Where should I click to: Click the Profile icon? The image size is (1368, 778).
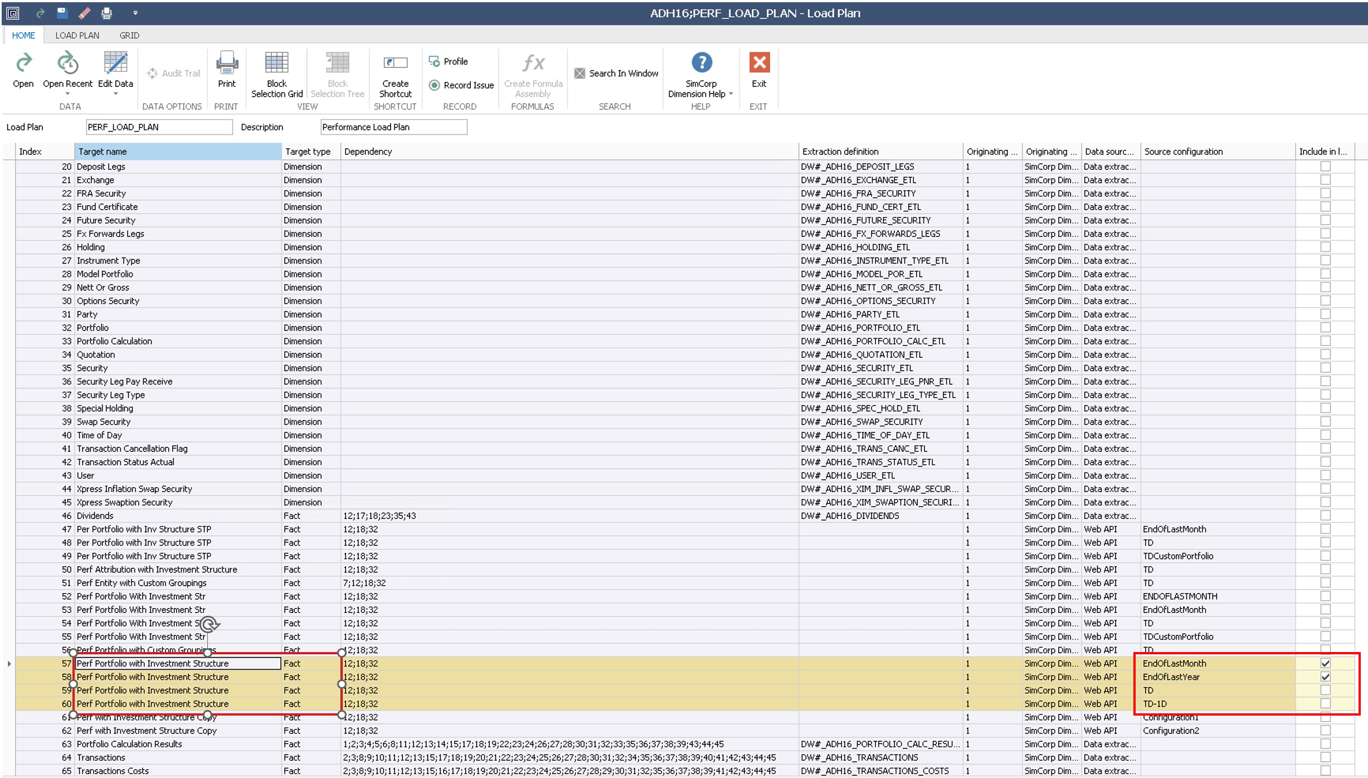[x=435, y=61]
